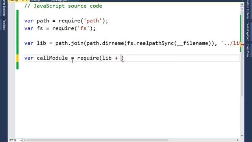This screenshot has width=252, height=142.
Task: Open the package.json editor tab
Action: (60, 1)
